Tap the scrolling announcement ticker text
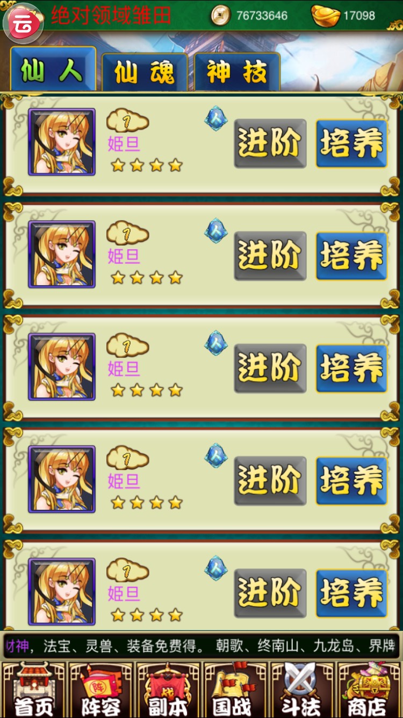403x718 pixels. pyautogui.click(x=201, y=646)
